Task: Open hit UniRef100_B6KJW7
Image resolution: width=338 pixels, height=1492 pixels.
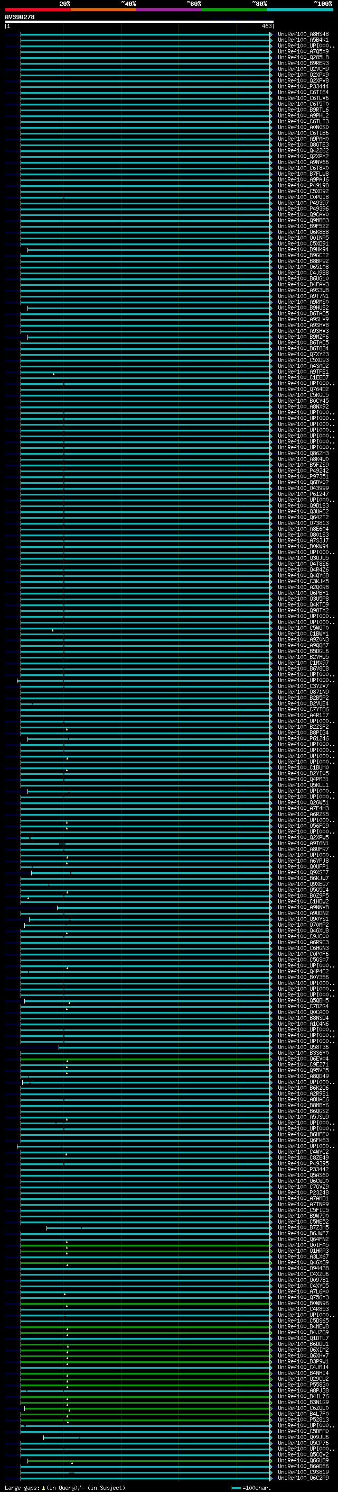Action: point(303,878)
